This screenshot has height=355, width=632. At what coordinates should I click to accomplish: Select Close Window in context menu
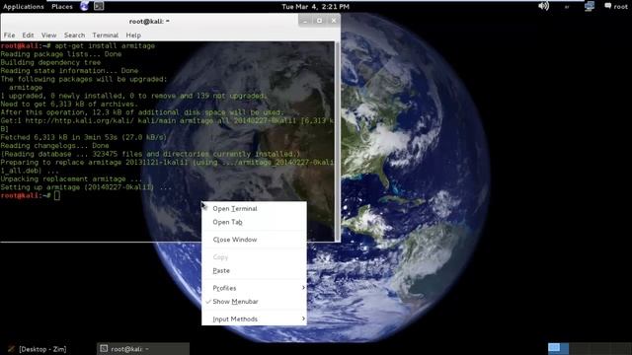[x=254, y=240]
